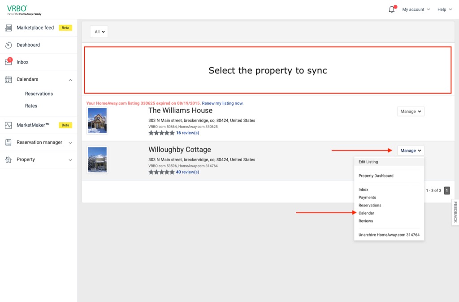
Task: Choose Inbox in the Manage menu
Action: [x=363, y=190]
